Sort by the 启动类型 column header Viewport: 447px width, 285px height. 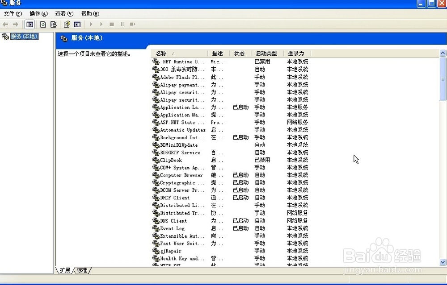(267, 53)
